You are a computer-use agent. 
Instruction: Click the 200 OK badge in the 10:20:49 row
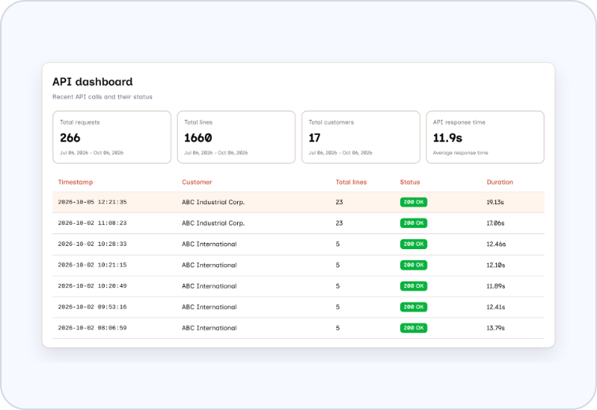413,285
